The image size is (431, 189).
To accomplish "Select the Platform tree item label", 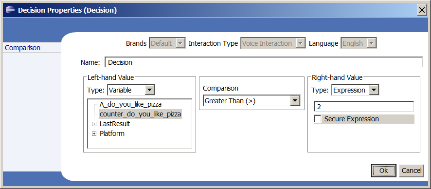I will click(112, 133).
